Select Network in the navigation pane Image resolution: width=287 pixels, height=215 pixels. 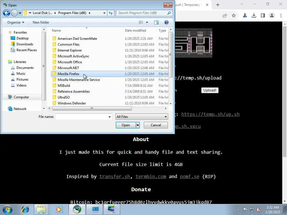pyautogui.click(x=17, y=109)
